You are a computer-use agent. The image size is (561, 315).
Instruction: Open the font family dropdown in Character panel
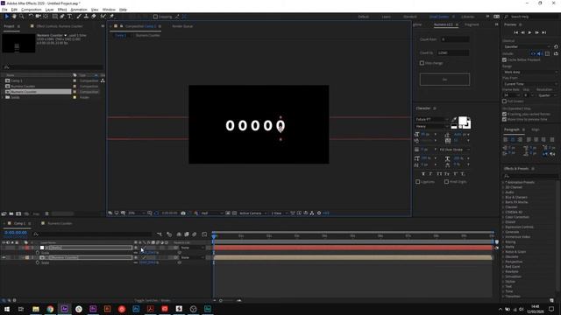[431, 119]
